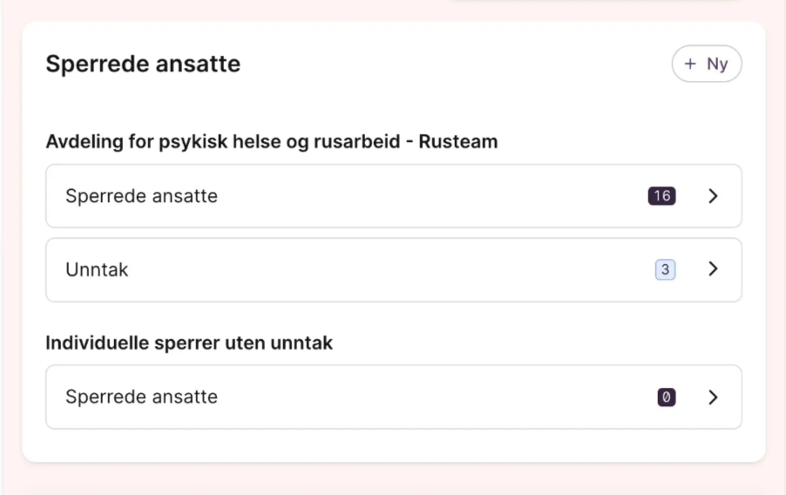Select the 'Unntak' row label text
The width and height of the screenshot is (786, 495).
coord(97,270)
